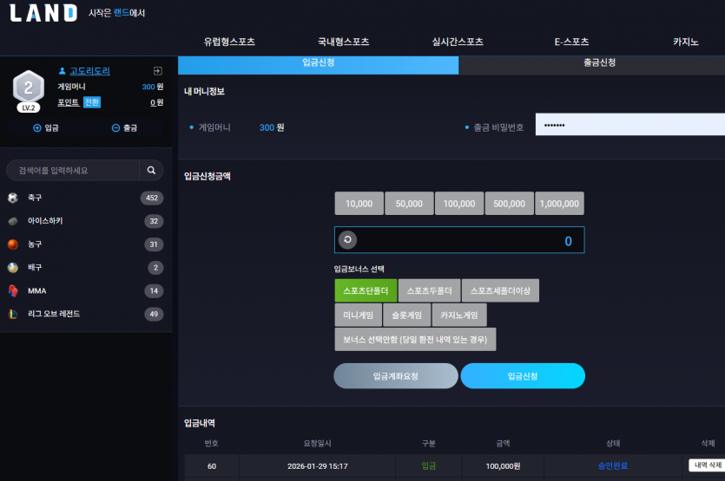Click the withdrawal password (출금 비밀번호) field
The height and width of the screenshot is (481, 725).
629,125
